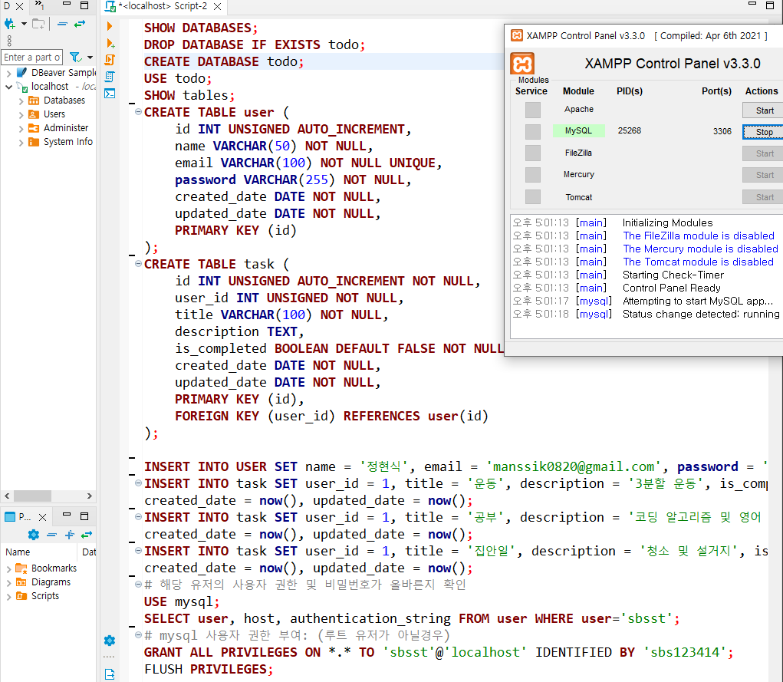This screenshot has width=783, height=682.
Task: Select the localhost Script-2 editor tab
Action: (163, 6)
